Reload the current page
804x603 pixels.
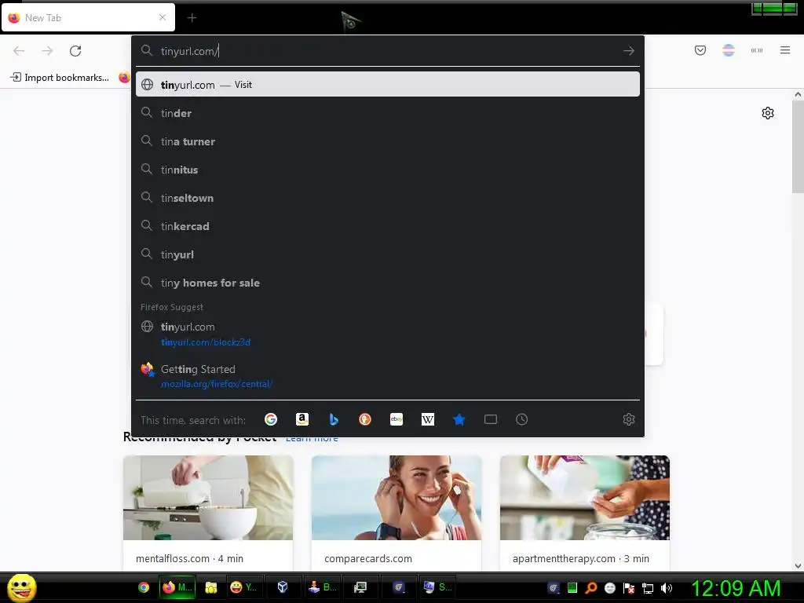(75, 51)
